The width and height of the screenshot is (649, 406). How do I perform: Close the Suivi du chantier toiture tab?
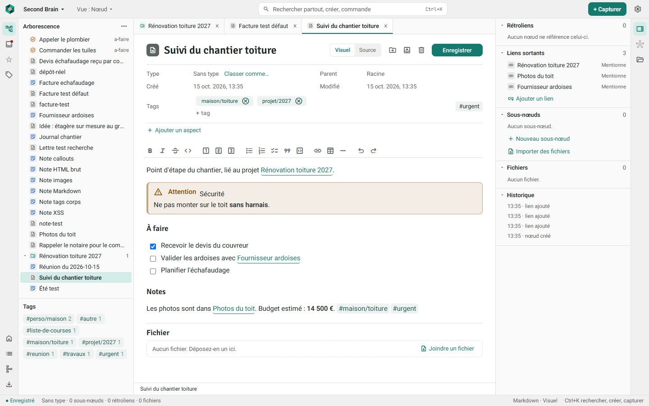coord(386,26)
